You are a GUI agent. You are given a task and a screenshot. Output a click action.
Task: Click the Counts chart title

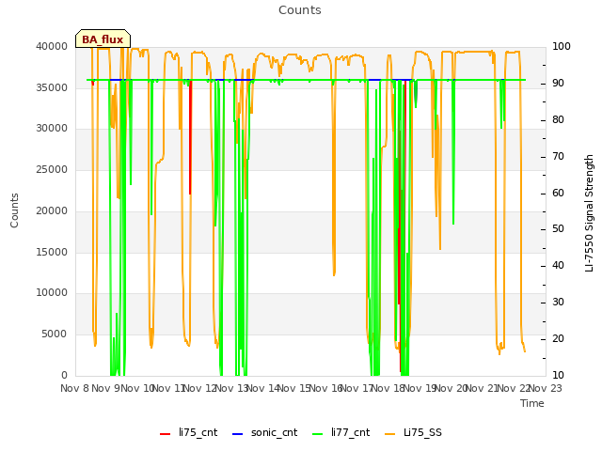300,10
